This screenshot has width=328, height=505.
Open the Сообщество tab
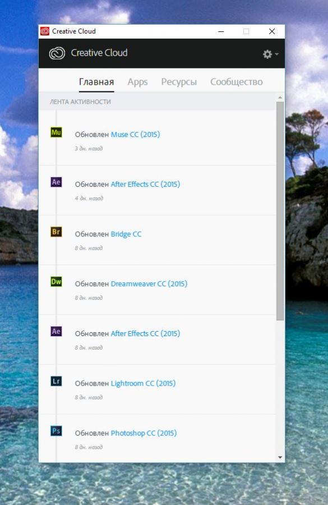click(237, 82)
